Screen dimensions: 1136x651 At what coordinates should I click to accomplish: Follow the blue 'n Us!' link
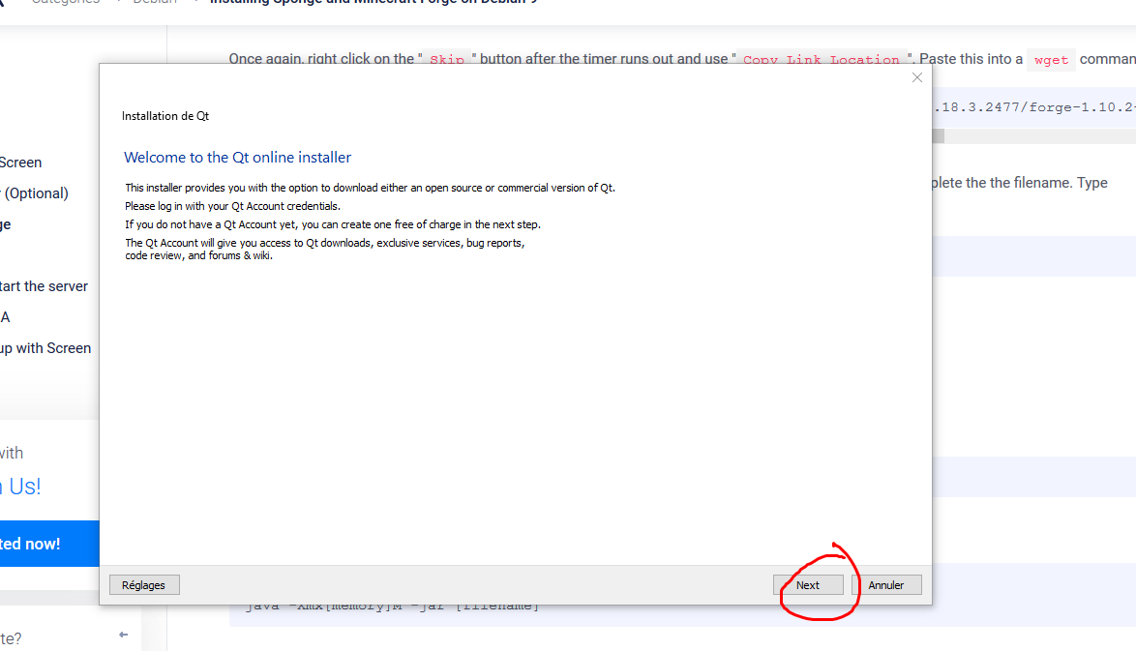(x=21, y=487)
